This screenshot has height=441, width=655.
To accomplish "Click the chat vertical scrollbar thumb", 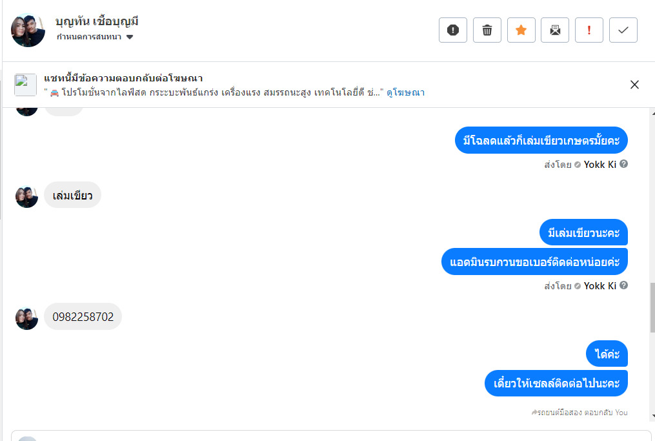I will (651, 307).
